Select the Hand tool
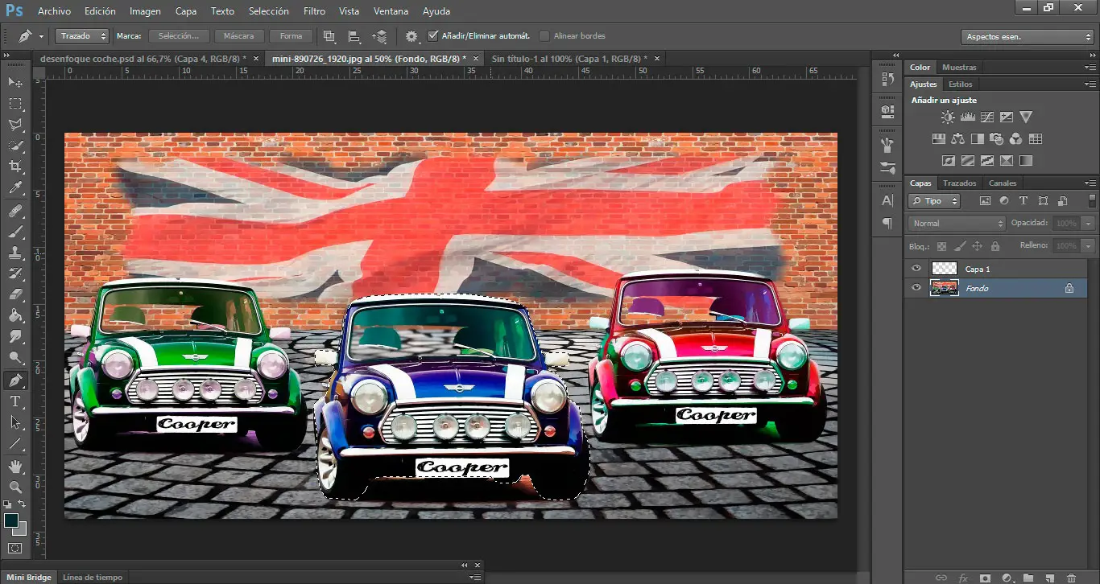 coord(15,467)
